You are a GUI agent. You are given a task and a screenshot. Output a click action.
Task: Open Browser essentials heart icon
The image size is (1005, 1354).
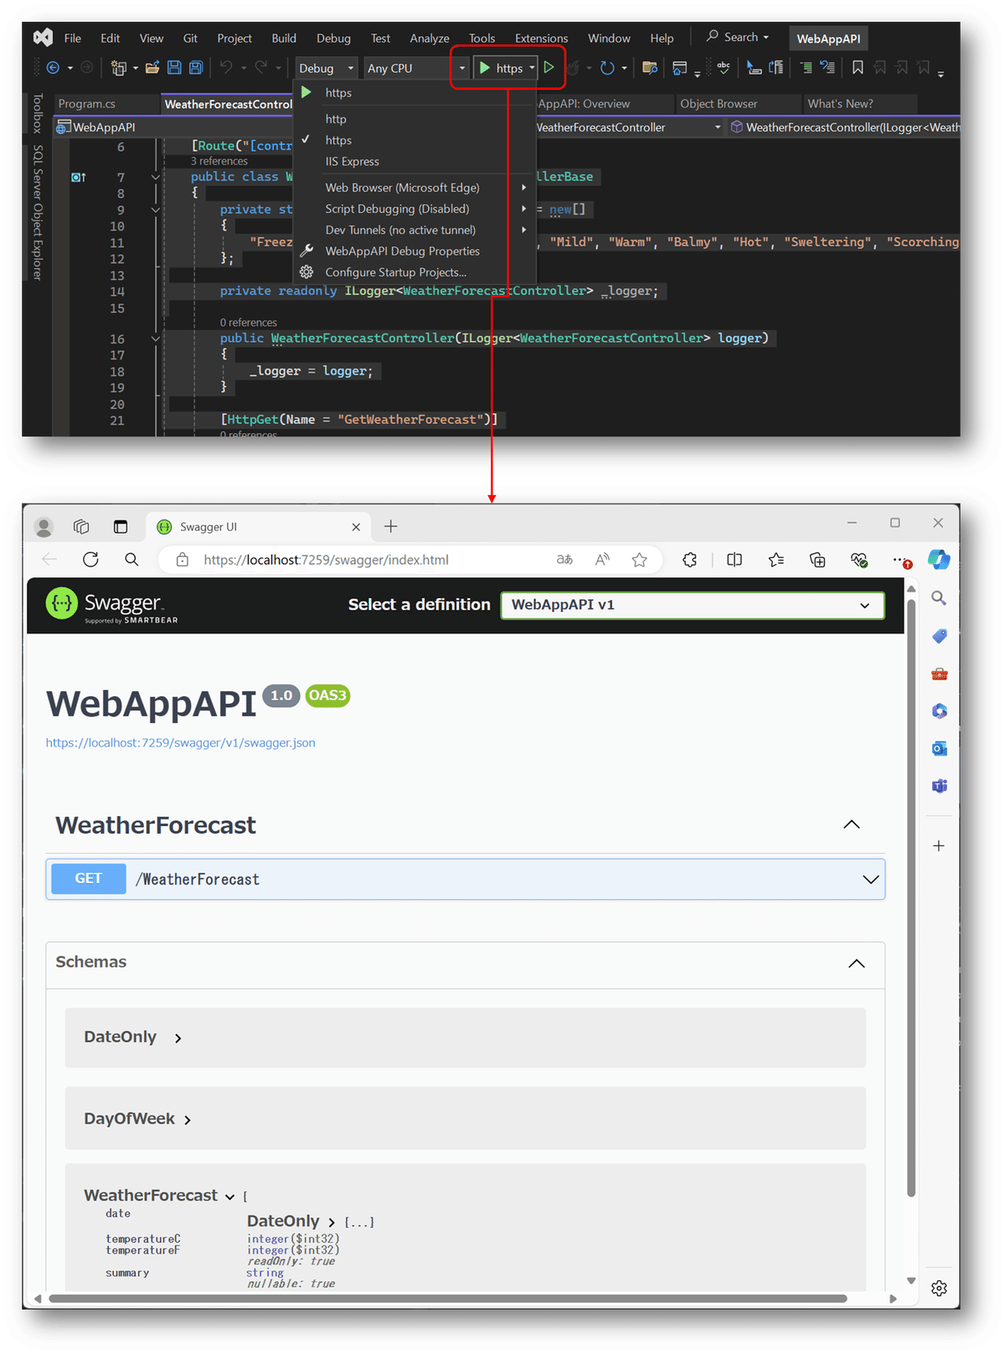coord(859,560)
